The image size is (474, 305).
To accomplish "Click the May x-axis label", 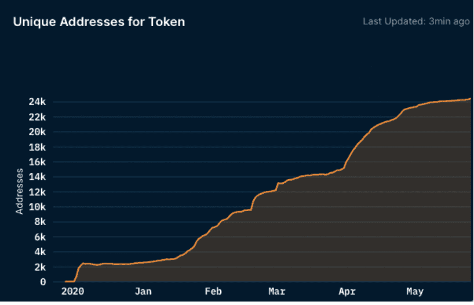I will (x=415, y=292).
